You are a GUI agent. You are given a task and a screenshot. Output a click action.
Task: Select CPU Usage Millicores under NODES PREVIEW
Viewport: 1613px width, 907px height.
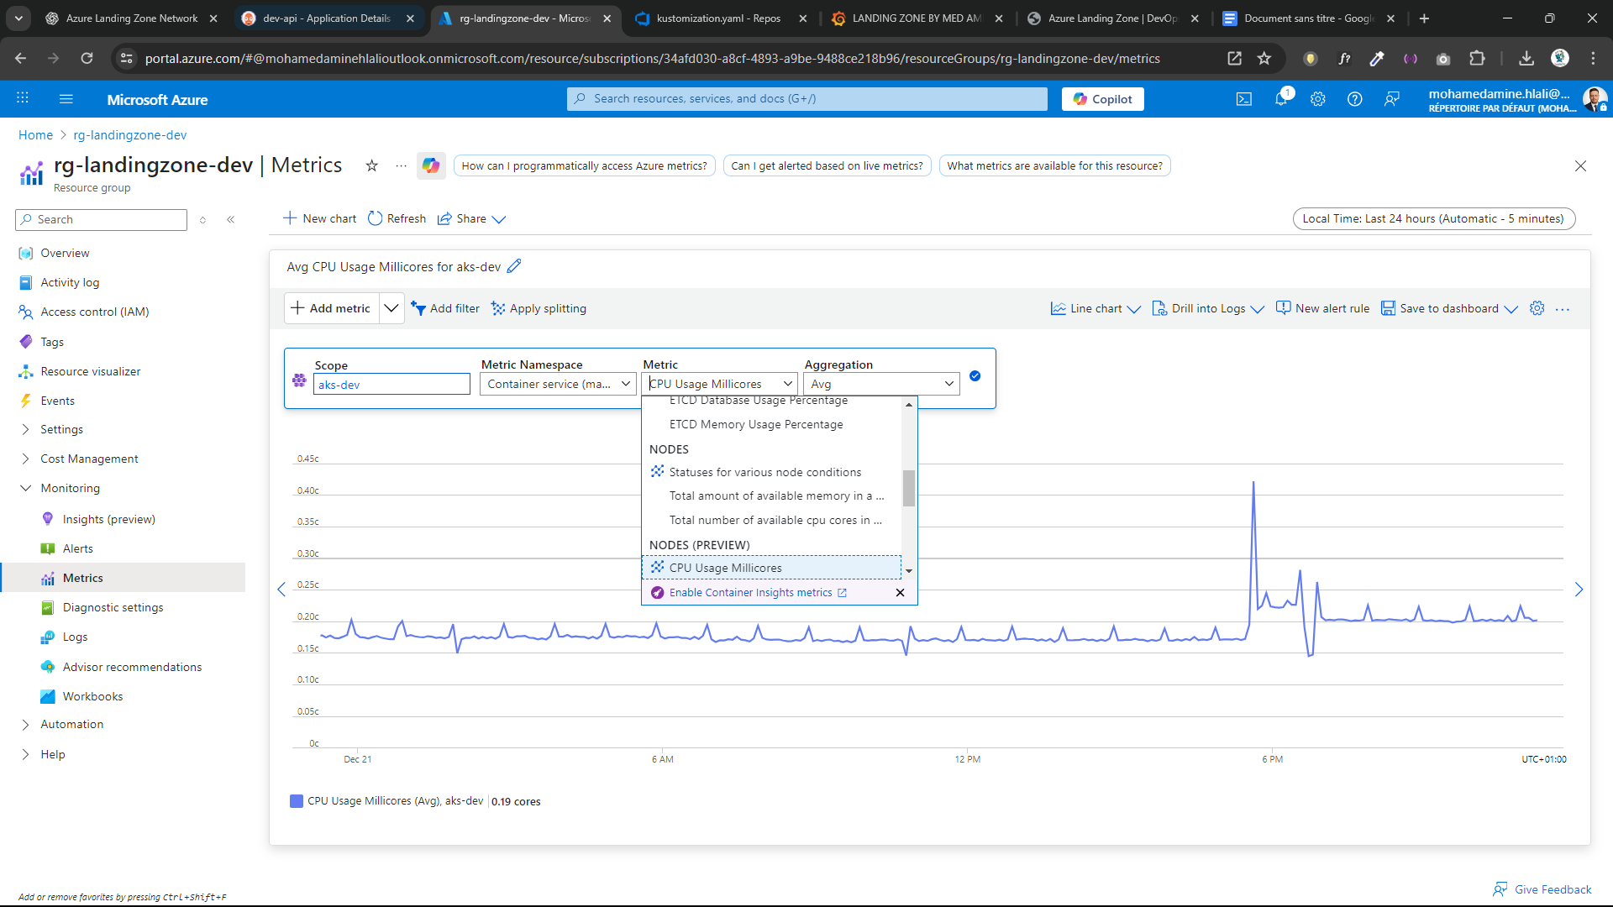point(726,567)
